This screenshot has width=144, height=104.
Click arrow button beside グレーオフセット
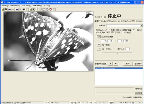pos(99,49)
